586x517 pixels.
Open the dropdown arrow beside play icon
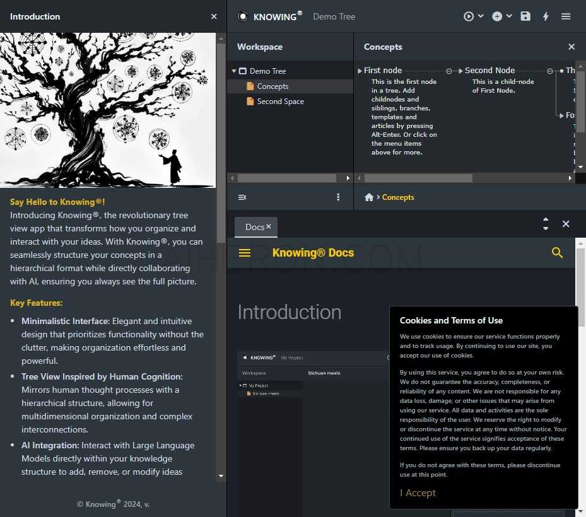481,16
